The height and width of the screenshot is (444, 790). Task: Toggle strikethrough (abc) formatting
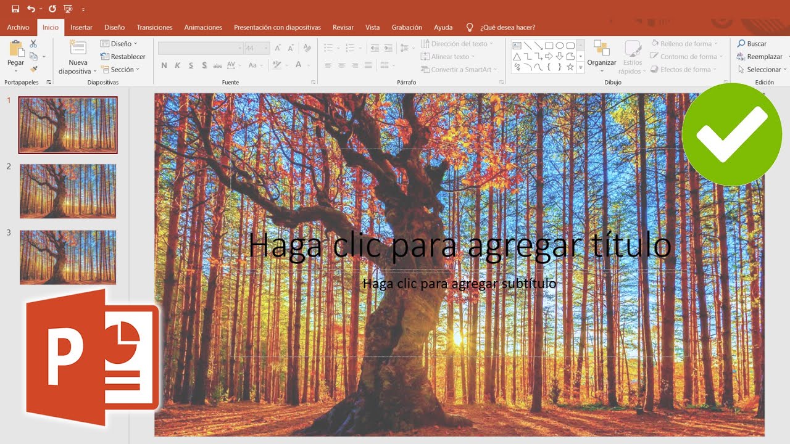tap(217, 65)
